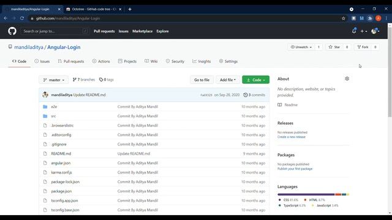Open README.md file

pos(61,153)
